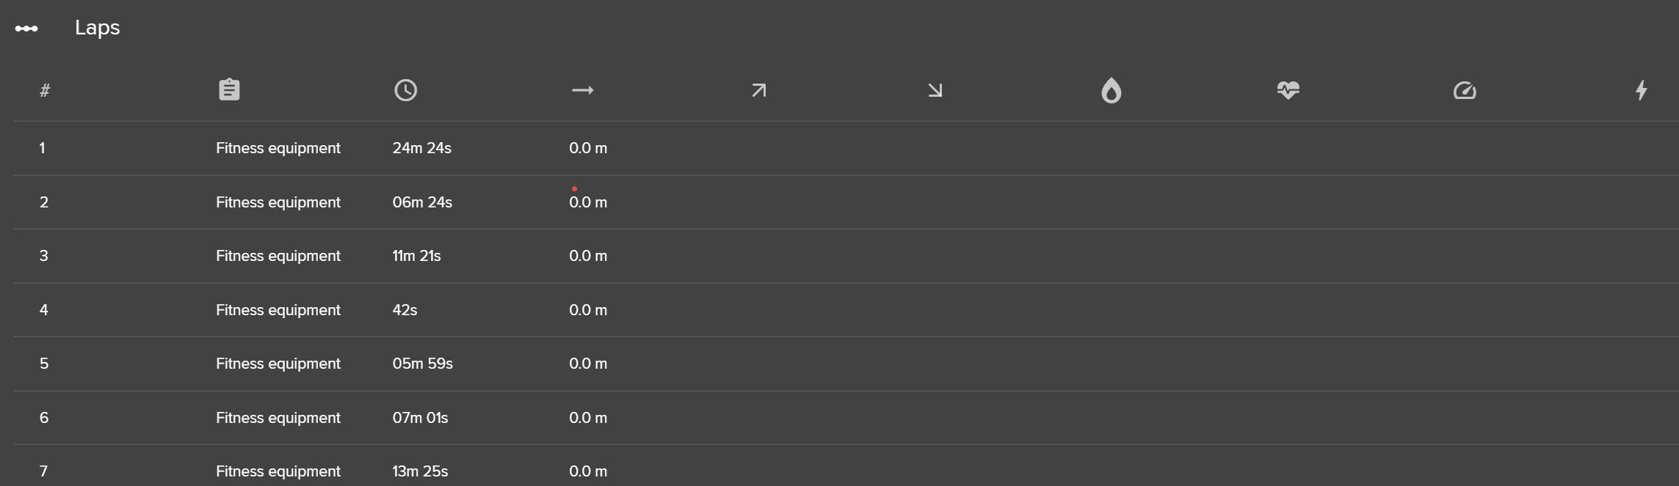The width and height of the screenshot is (1679, 486).
Task: Click the Laps heading text
Action: tap(97, 28)
